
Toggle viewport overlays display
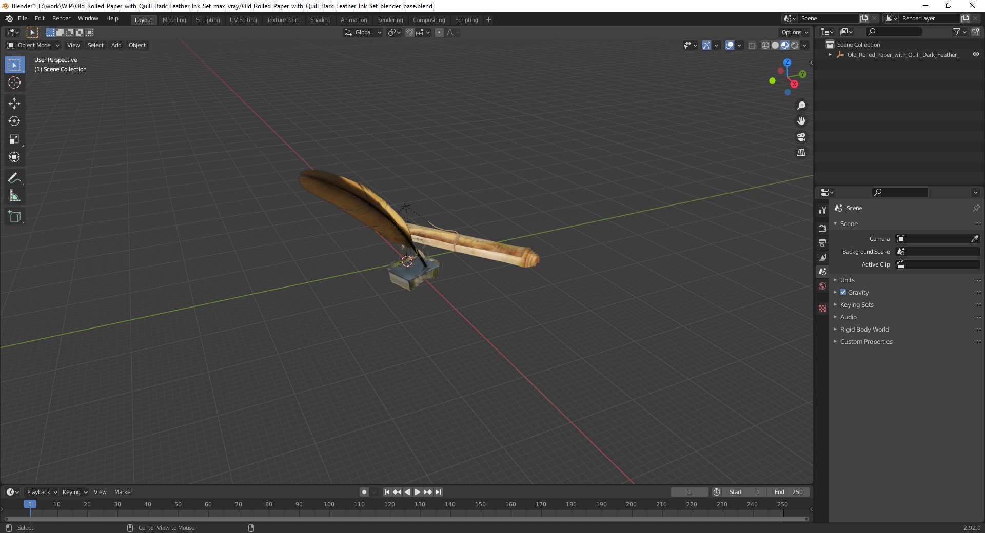[x=730, y=45]
